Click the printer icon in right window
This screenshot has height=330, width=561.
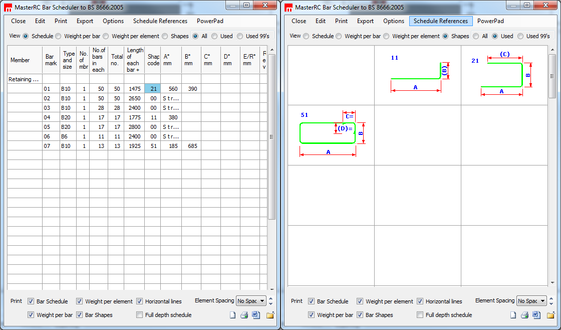pyautogui.click(x=524, y=315)
